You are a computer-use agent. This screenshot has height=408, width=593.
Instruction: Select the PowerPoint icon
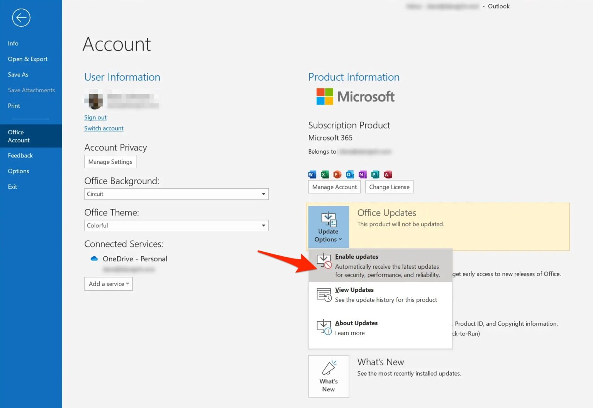(x=337, y=174)
